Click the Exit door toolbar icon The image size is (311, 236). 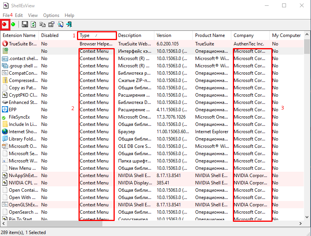[69, 24]
